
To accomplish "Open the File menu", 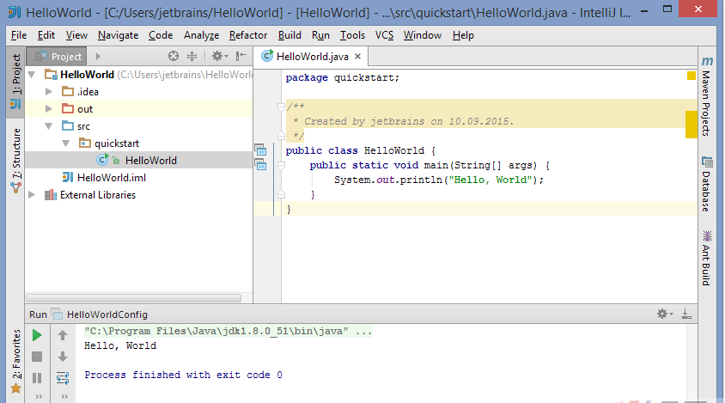I will [19, 35].
